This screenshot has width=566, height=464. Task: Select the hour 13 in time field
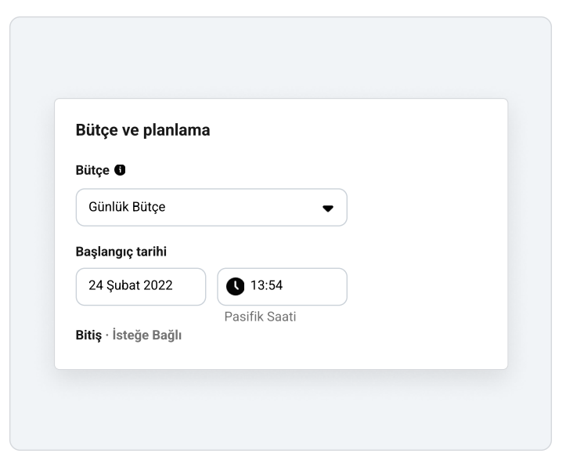(x=258, y=285)
